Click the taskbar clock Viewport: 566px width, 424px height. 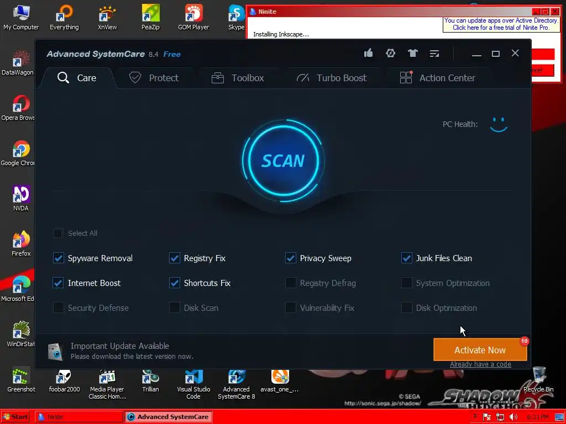click(x=537, y=417)
